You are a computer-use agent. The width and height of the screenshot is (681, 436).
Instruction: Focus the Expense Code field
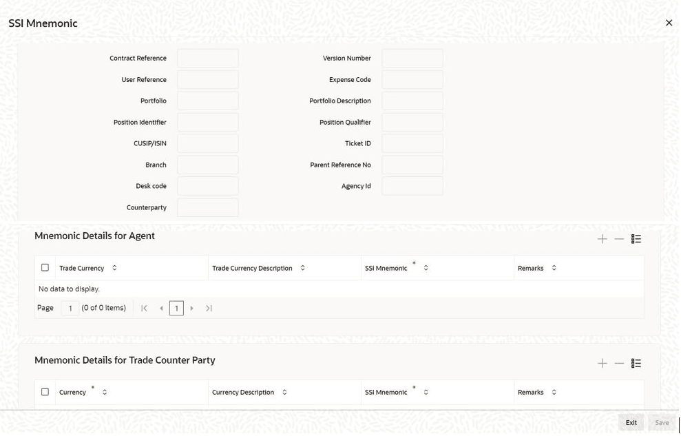[x=412, y=79]
